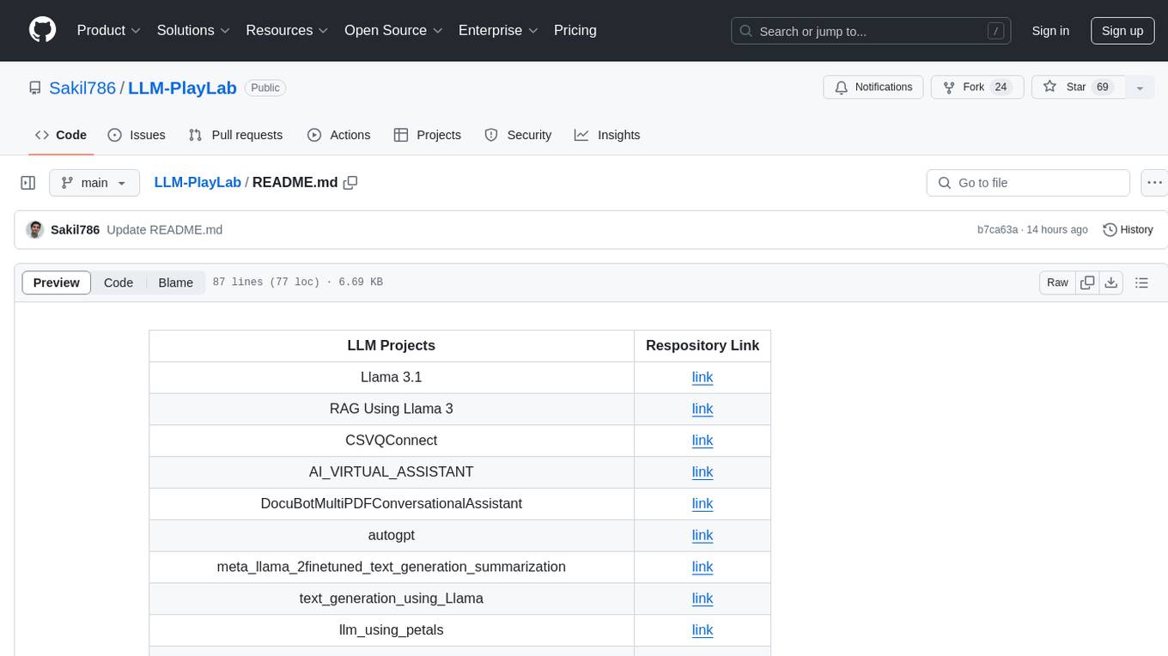Open the Raw file view
This screenshot has height=656, width=1168.
point(1057,282)
